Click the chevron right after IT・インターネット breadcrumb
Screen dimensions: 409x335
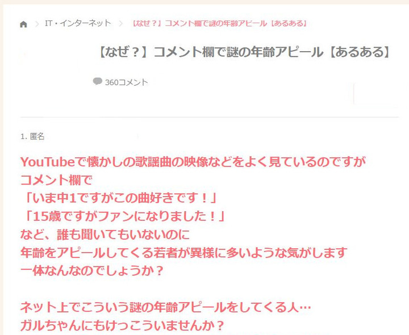(120, 24)
